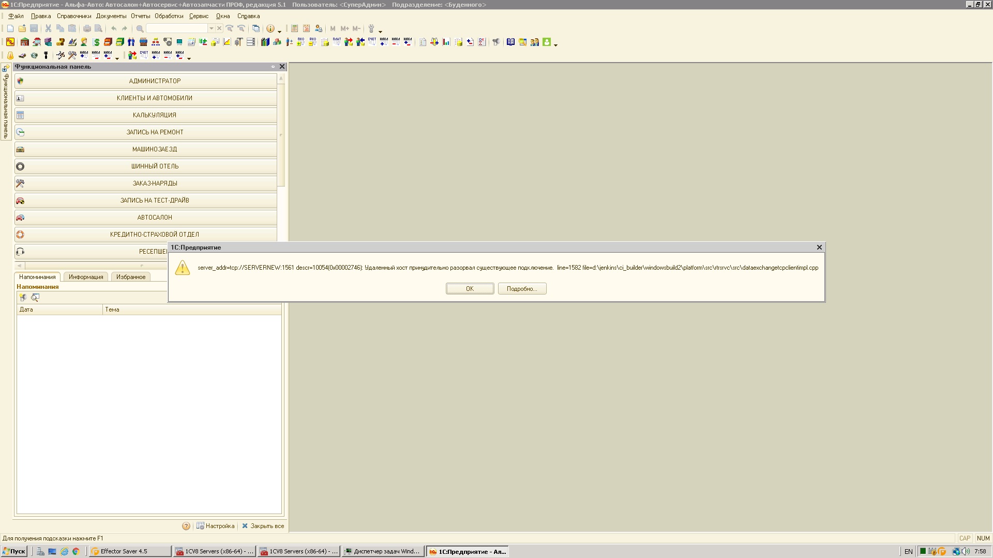Click the functional panel vertical scrollbar
Screen dimensions: 993x558
pyautogui.click(x=281, y=134)
